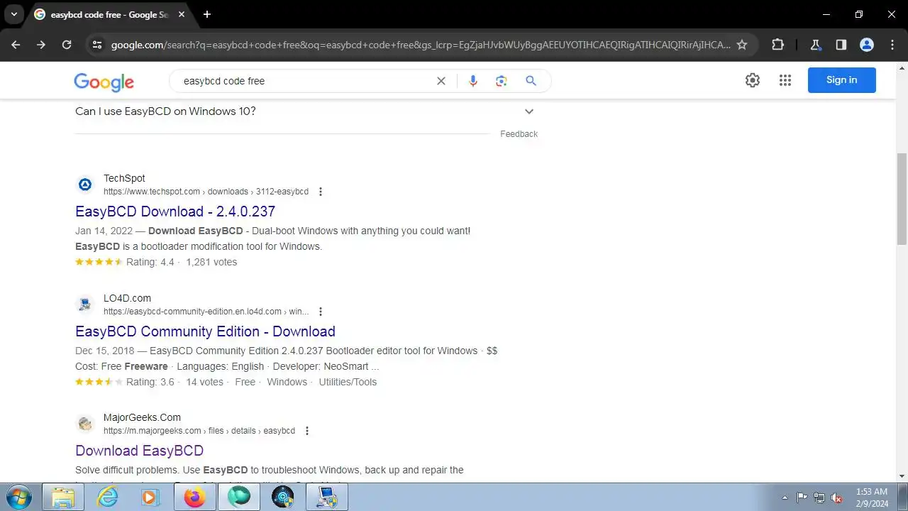Expand "Can I use EasyBCD on Windows 10?"

306,111
